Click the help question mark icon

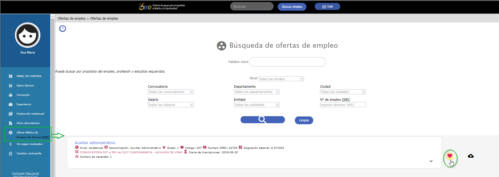coord(63,28)
